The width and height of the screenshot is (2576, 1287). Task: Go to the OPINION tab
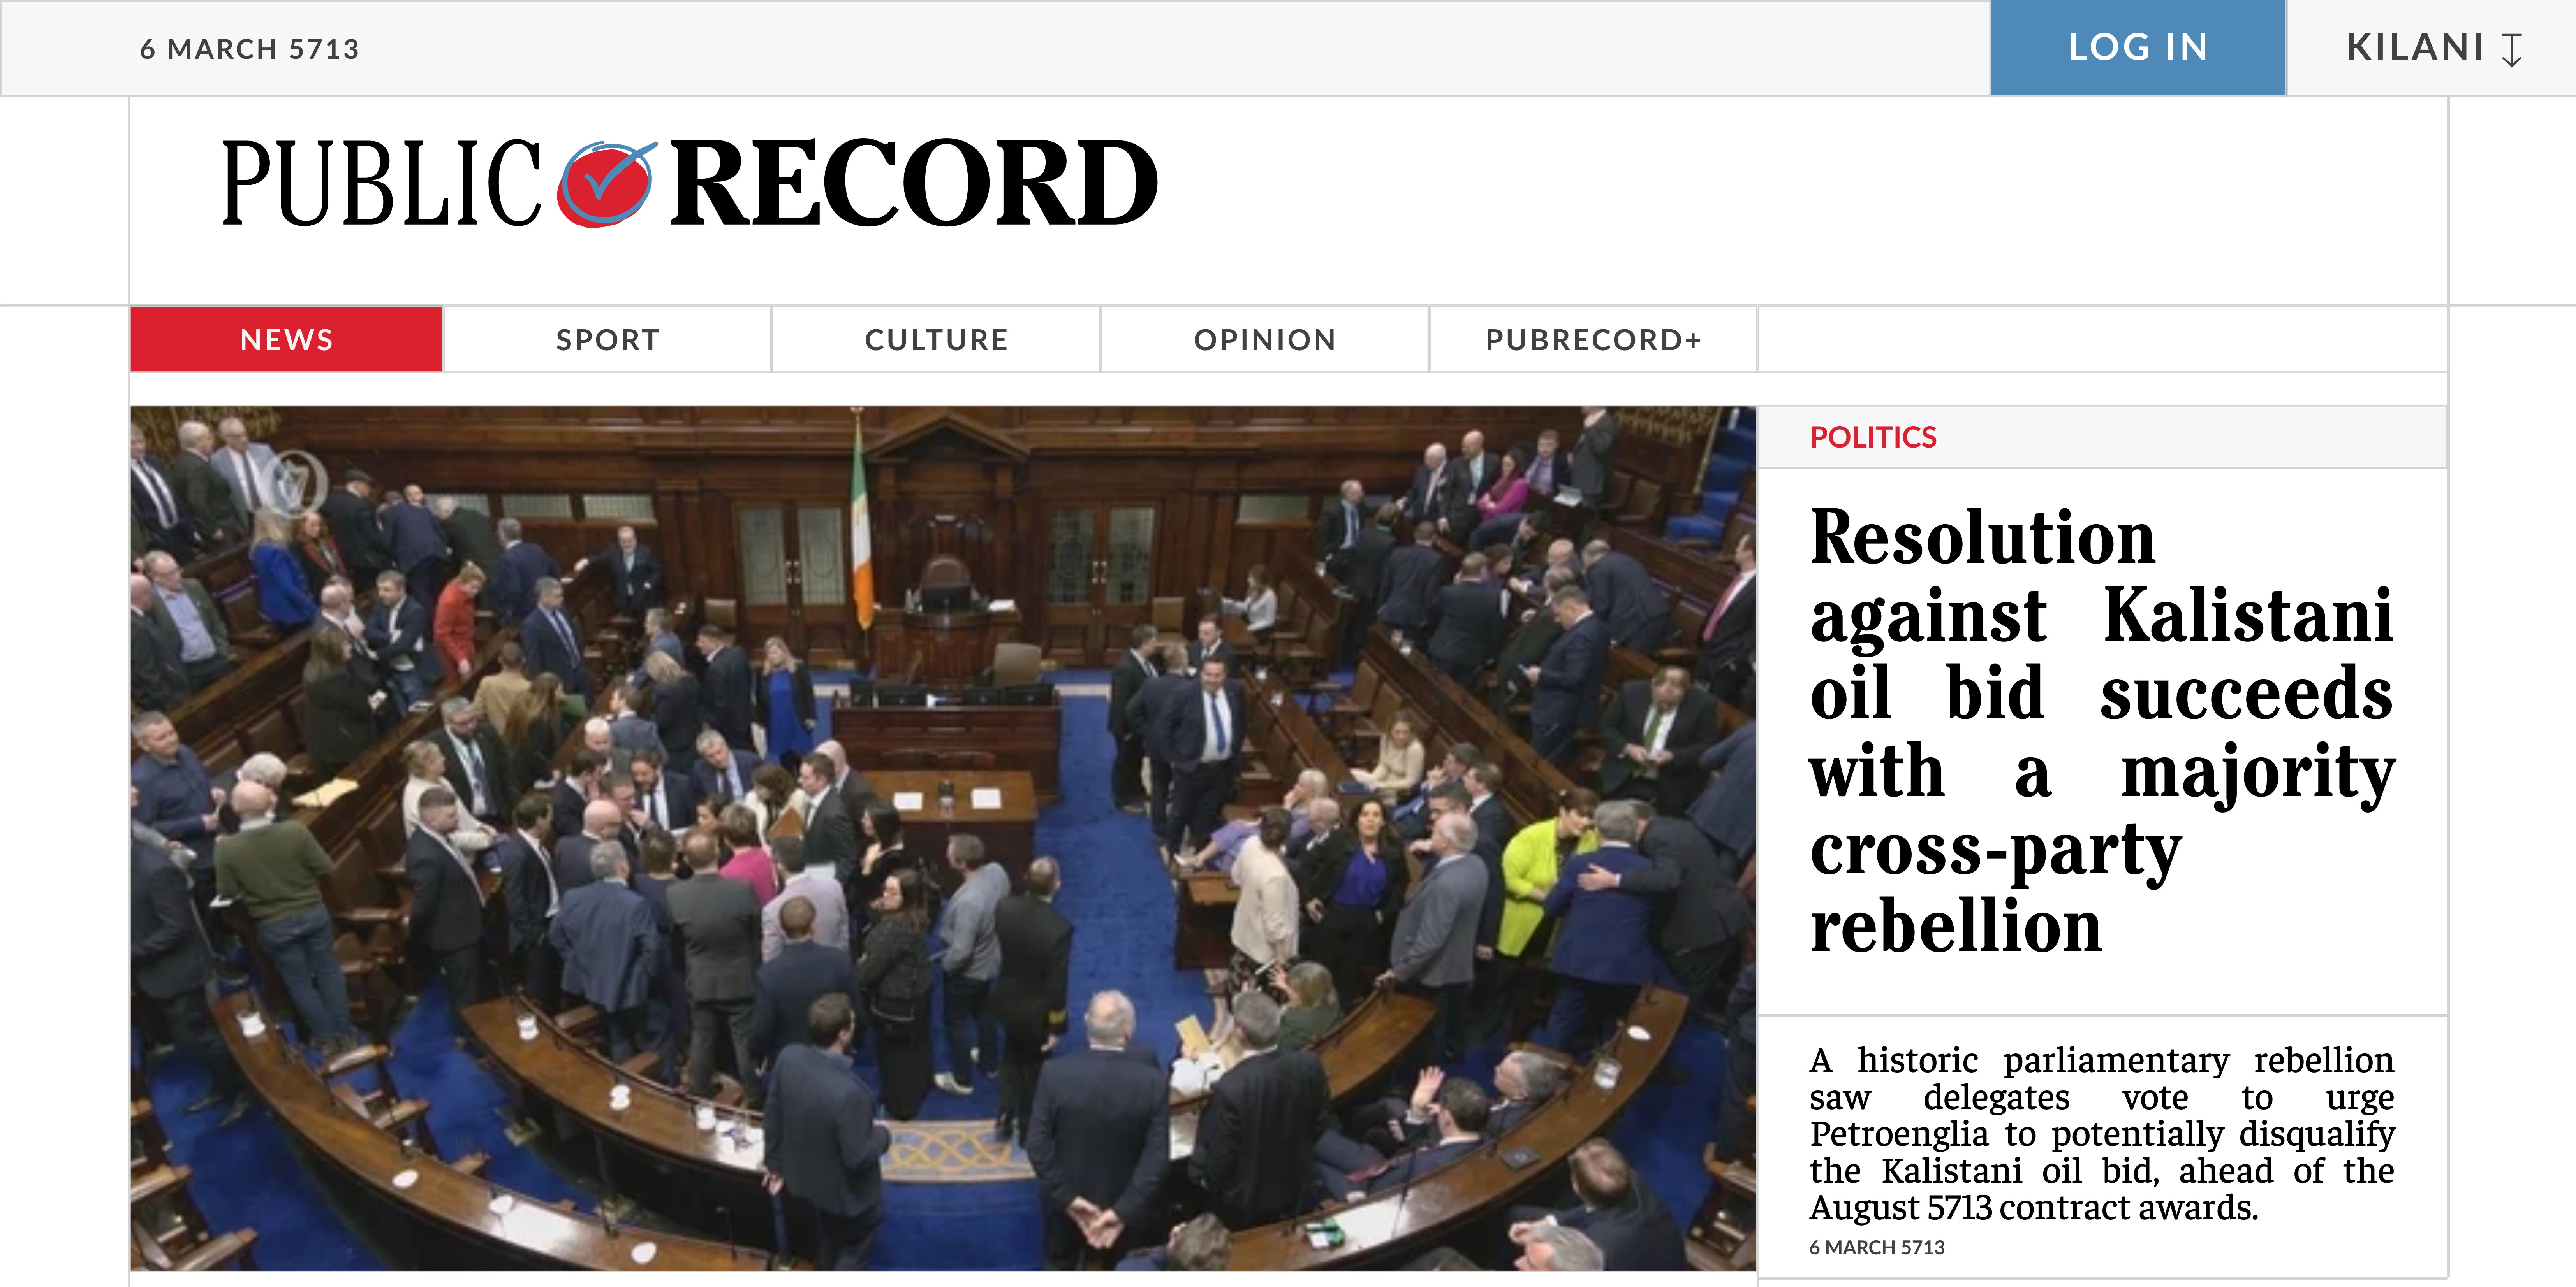click(1265, 340)
